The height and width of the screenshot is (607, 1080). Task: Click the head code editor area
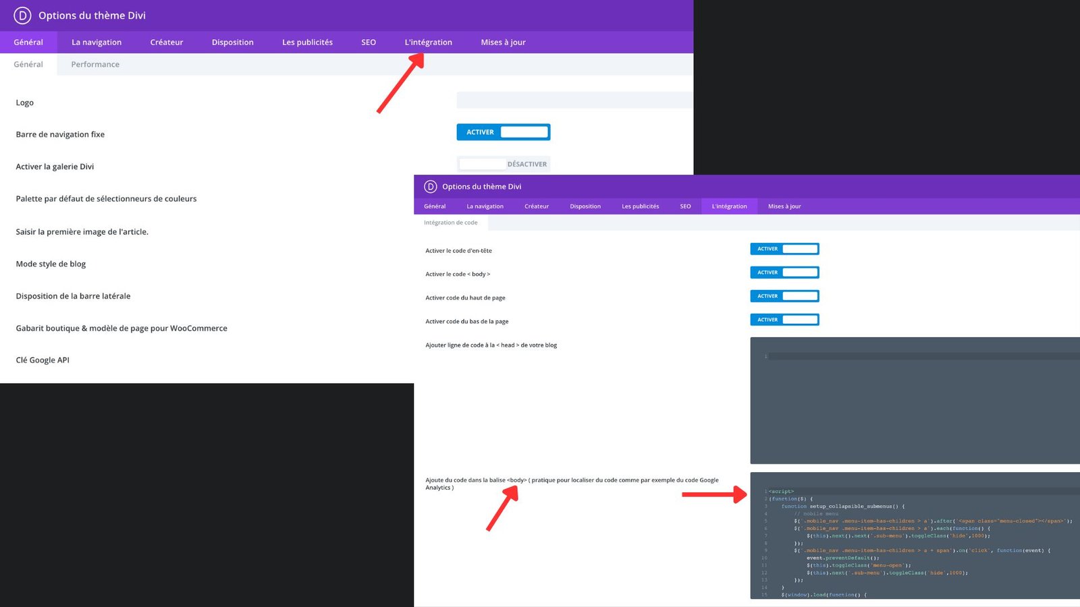click(x=915, y=401)
